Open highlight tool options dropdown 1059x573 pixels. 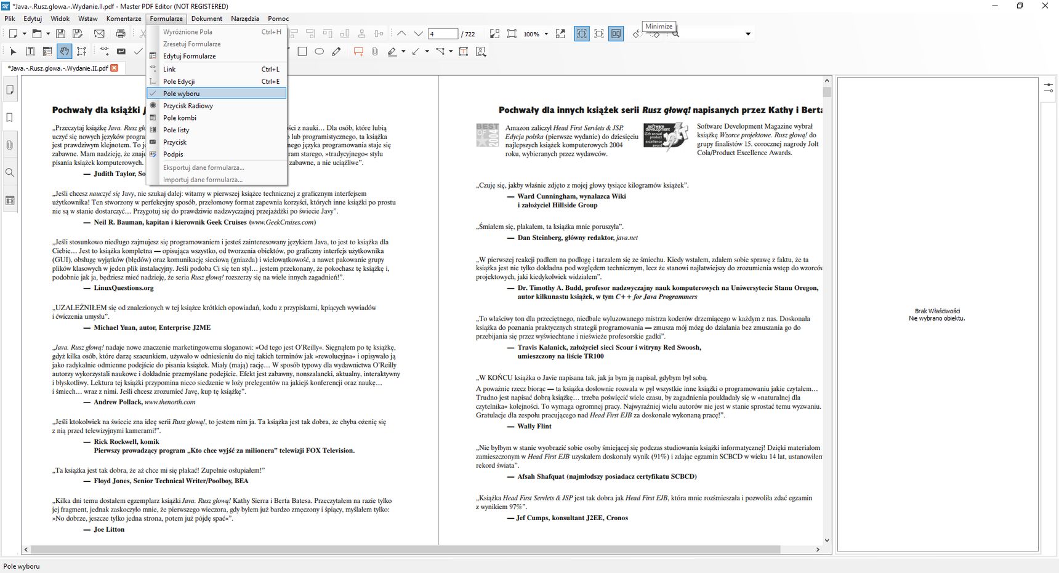(x=403, y=52)
